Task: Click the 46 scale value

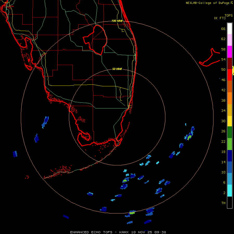Action: (223, 80)
